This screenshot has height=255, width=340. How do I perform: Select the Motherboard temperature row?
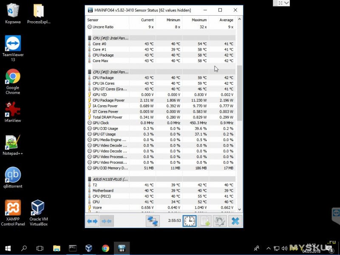pyautogui.click(x=161, y=190)
